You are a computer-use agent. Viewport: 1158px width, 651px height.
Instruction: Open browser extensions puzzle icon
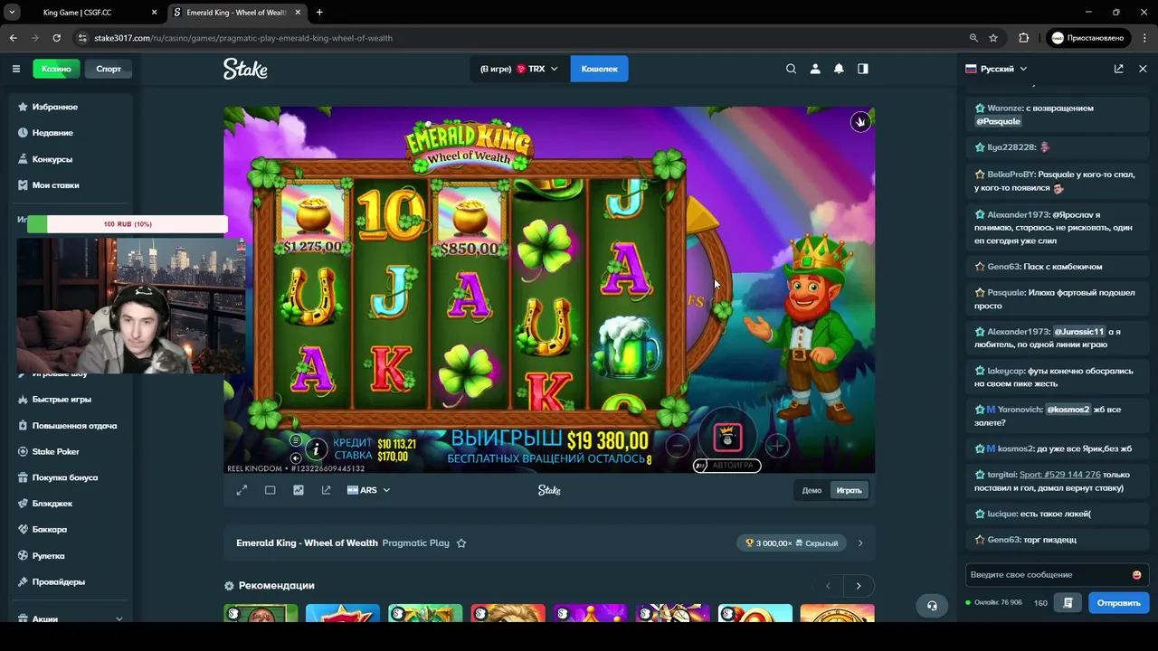click(1024, 38)
